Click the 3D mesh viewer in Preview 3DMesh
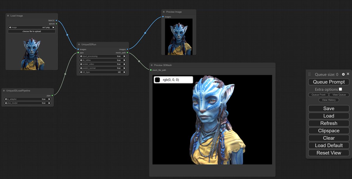Image resolution: width=352 pixels, height=179 pixels. tap(212, 120)
